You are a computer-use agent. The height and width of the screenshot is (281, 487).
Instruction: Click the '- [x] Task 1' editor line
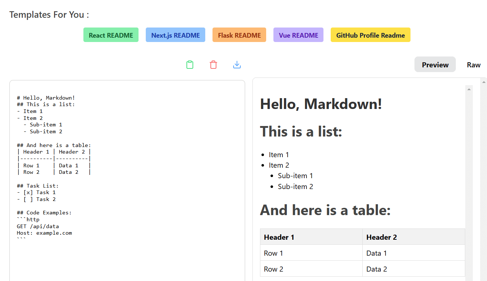36,192
